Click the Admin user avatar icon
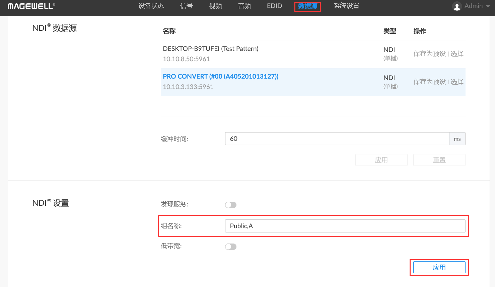The width and height of the screenshot is (495, 287). 456,6
